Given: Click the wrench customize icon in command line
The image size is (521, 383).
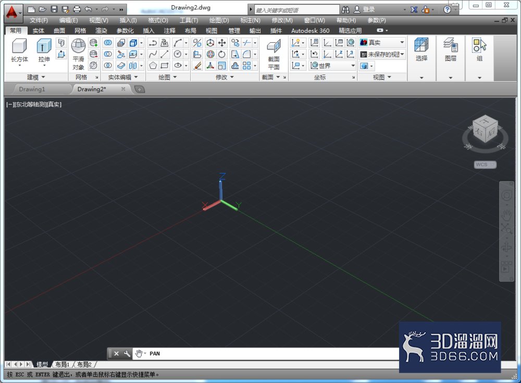Looking at the screenshot, I should point(127,353).
